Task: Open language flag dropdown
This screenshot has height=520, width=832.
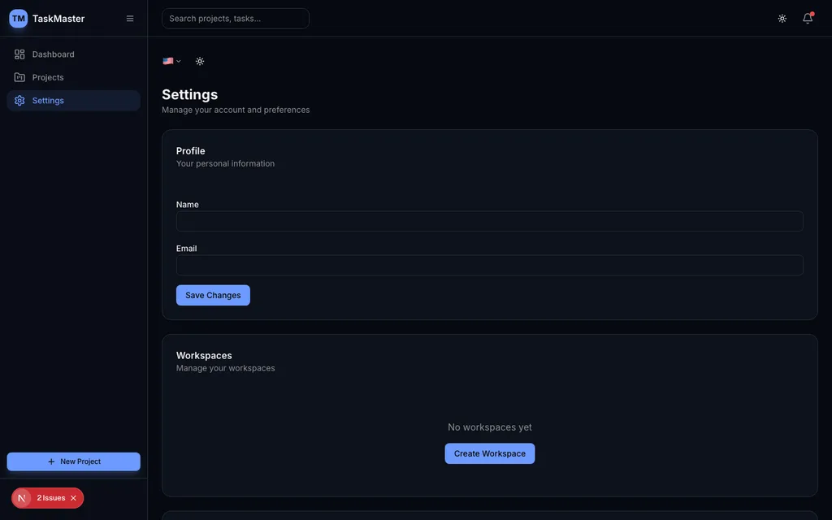Action: pyautogui.click(x=172, y=61)
